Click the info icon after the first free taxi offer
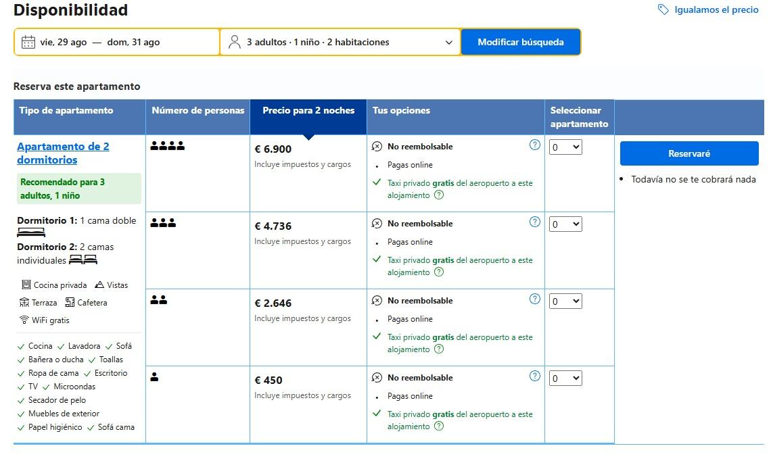This screenshot has height=465, width=771. coord(439,195)
